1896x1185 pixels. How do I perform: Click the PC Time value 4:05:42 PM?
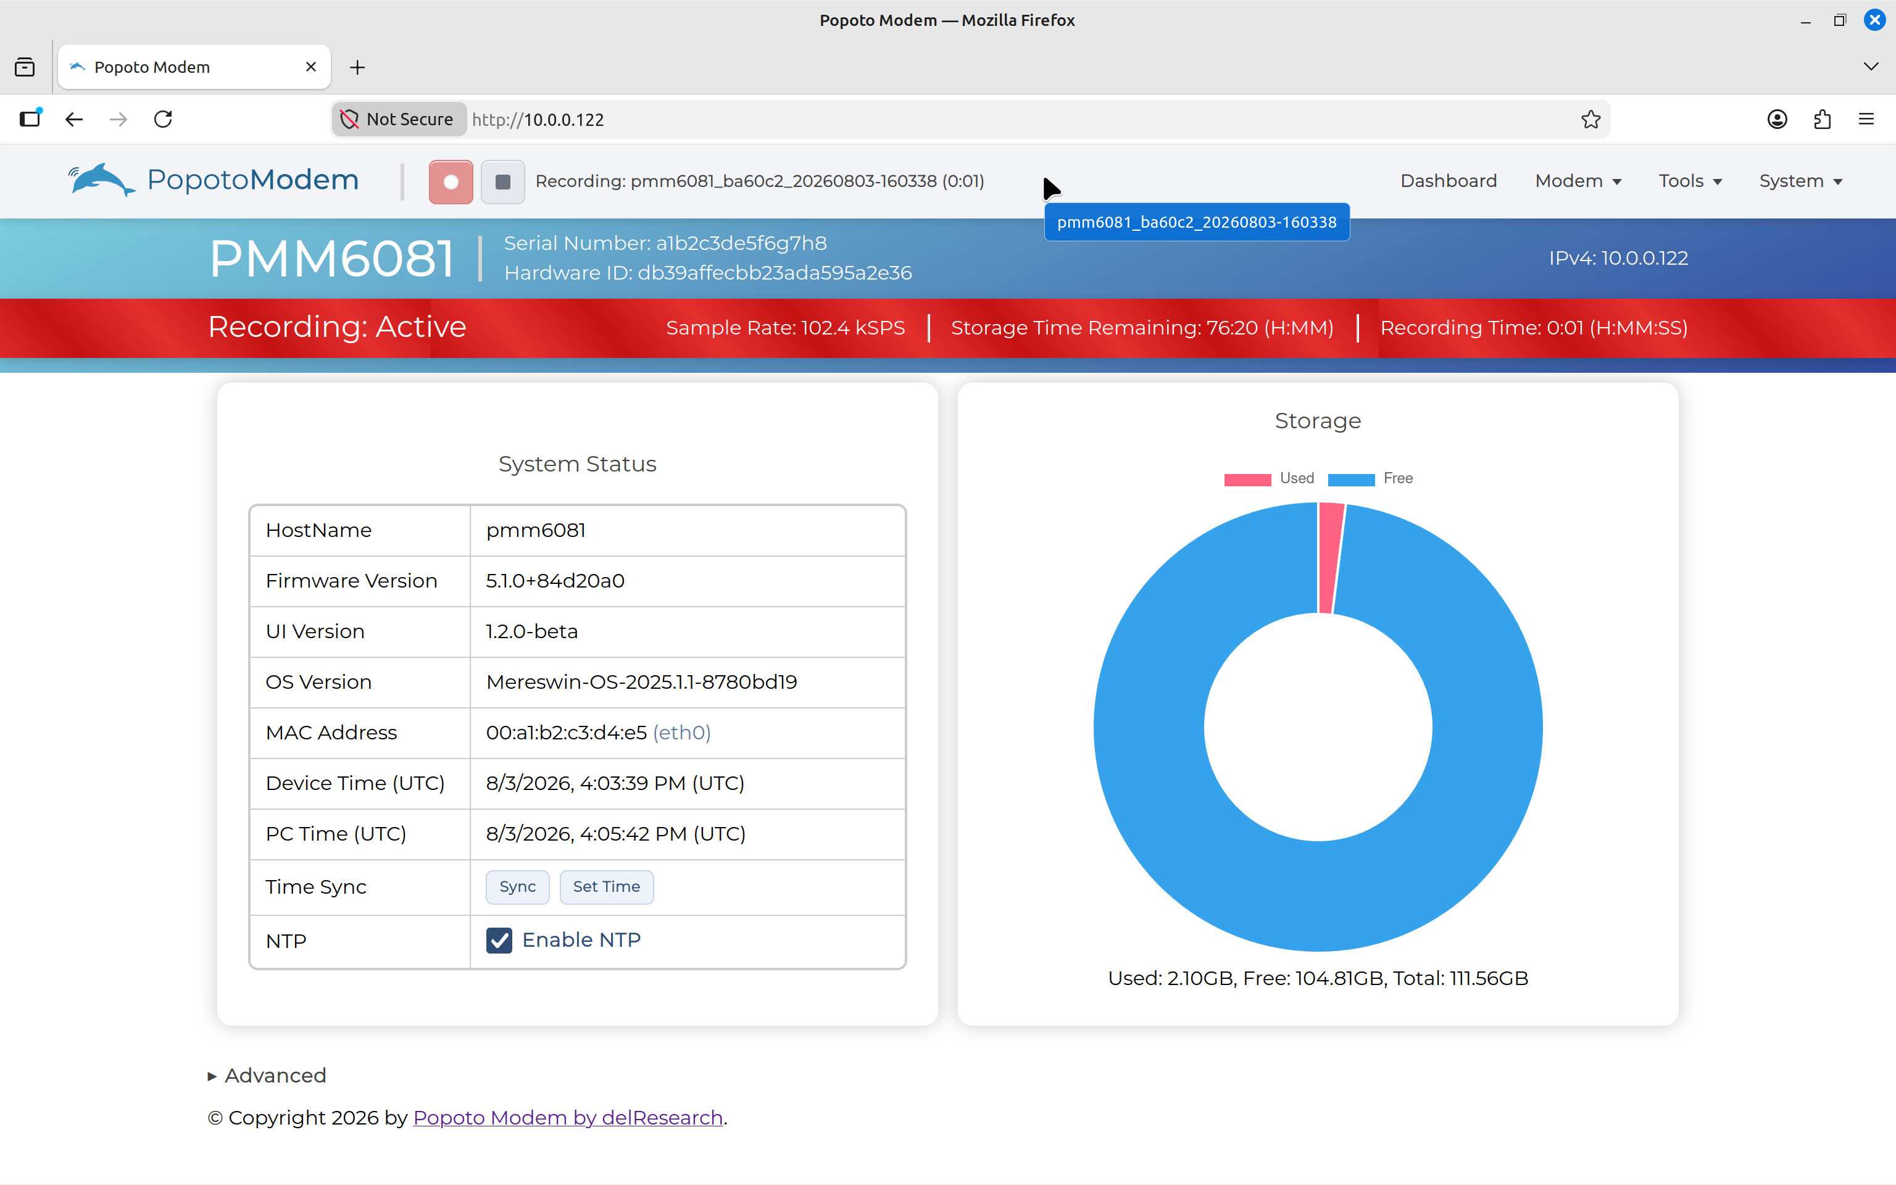coord(616,834)
